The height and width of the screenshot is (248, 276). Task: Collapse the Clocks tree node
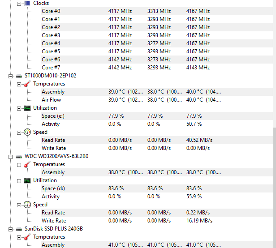point(19,4)
